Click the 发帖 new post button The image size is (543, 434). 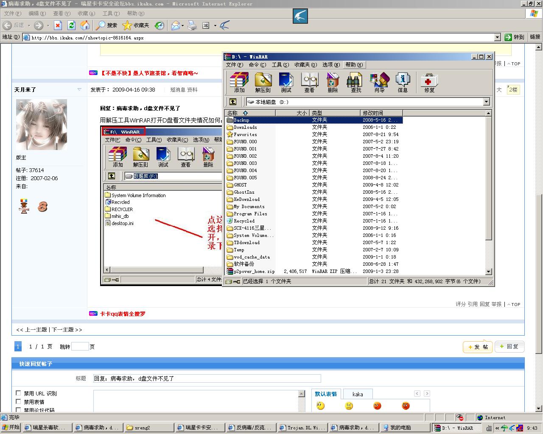(x=478, y=347)
